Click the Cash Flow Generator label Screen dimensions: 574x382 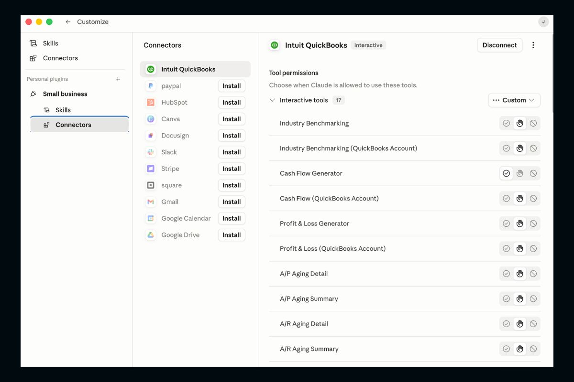click(311, 173)
